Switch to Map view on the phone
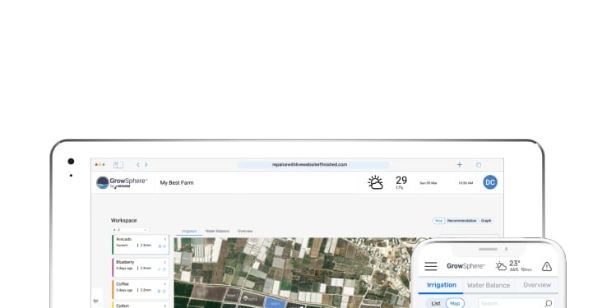This screenshot has height=308, width=616. coord(455,303)
